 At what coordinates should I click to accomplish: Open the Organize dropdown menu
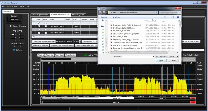point(105,17)
